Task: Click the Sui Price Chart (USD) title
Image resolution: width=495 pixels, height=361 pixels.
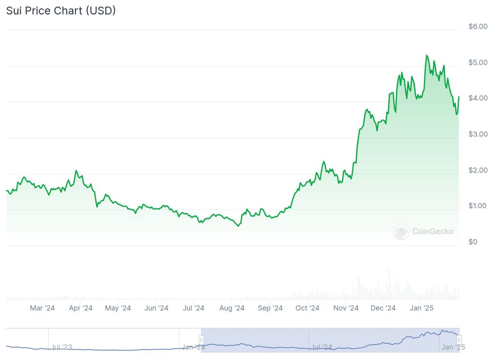Action: [61, 11]
